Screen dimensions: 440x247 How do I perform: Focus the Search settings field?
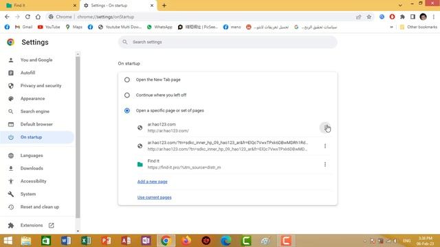228,42
